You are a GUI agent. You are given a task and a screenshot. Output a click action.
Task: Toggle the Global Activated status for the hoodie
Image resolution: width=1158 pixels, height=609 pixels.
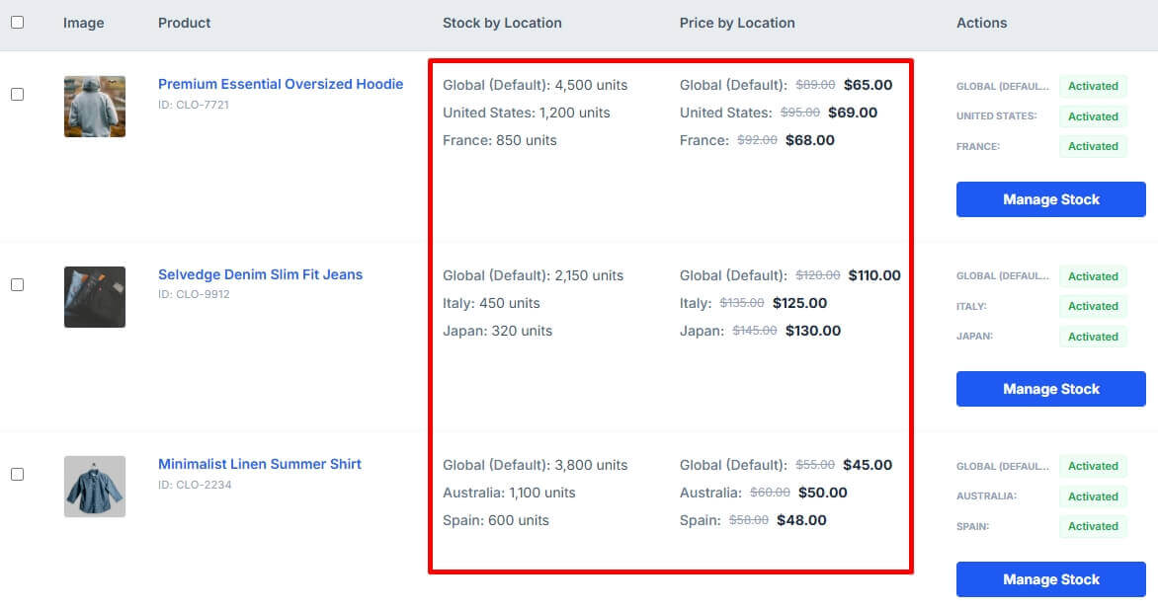[1092, 86]
